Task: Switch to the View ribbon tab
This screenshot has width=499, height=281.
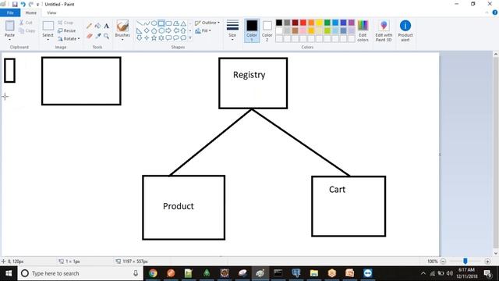Action: [51, 12]
